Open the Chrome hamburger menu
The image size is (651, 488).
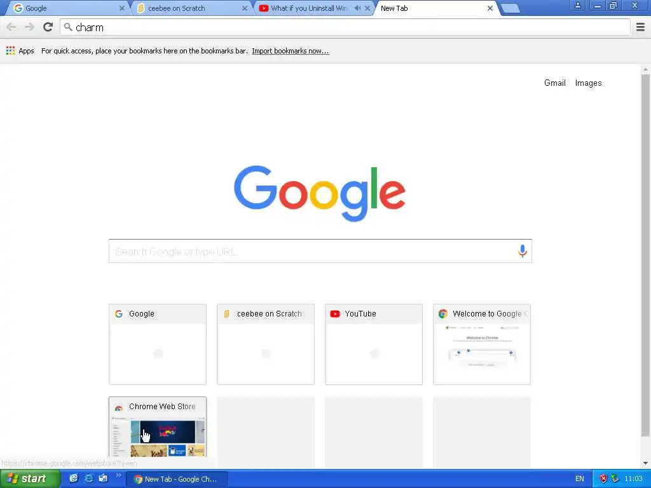point(640,27)
